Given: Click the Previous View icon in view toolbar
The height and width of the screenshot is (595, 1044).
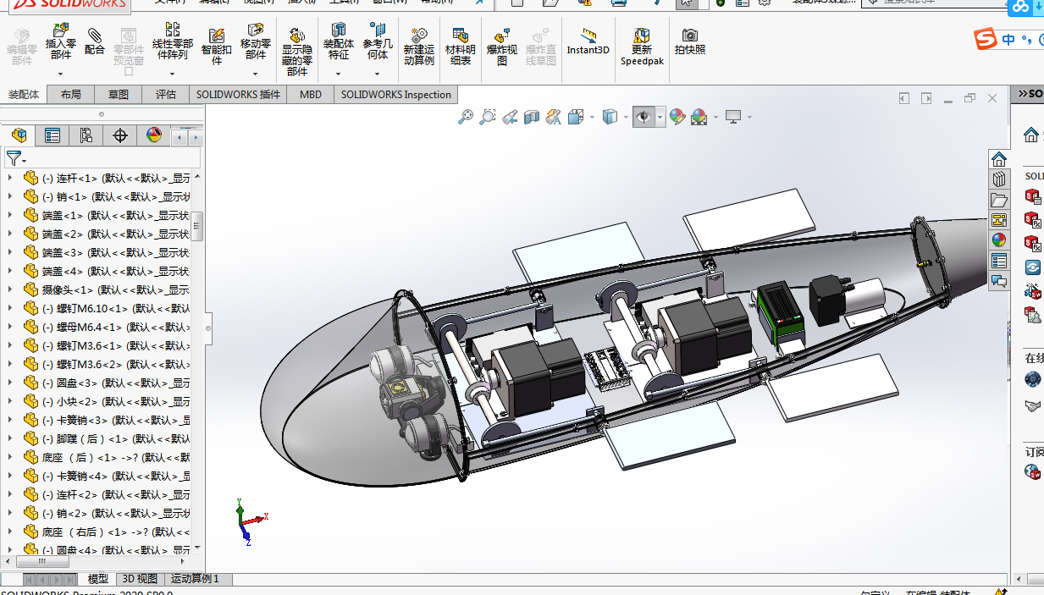Looking at the screenshot, I should pyautogui.click(x=509, y=117).
